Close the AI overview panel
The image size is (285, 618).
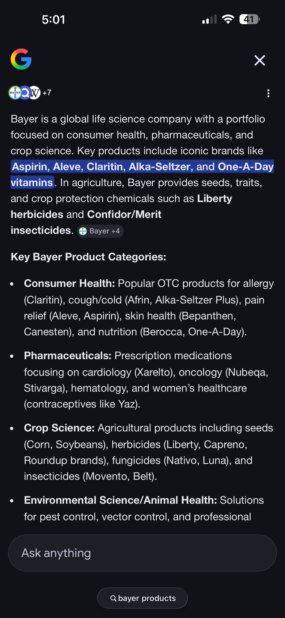(260, 60)
